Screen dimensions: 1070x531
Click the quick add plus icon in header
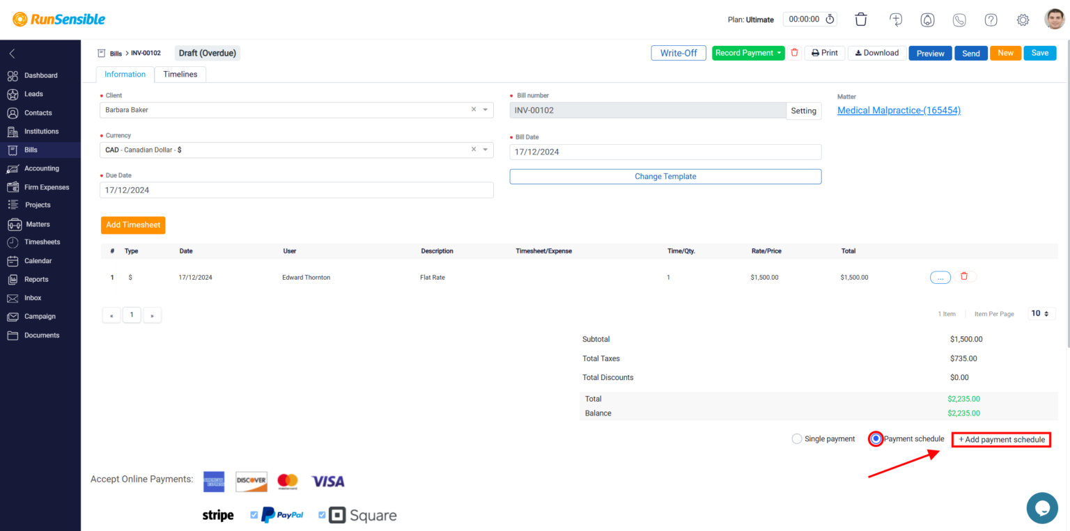897,19
